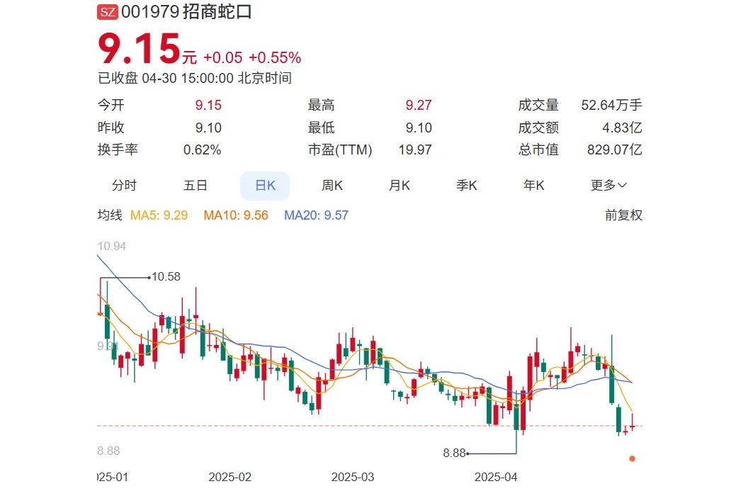Toggle the MA5 moving average label

[159, 215]
